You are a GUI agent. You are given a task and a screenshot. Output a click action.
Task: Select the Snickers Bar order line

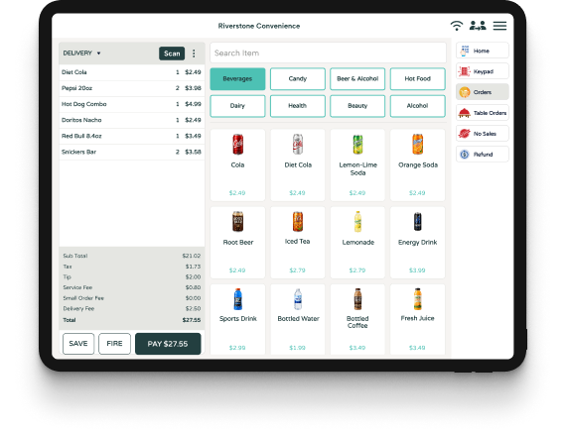click(132, 152)
